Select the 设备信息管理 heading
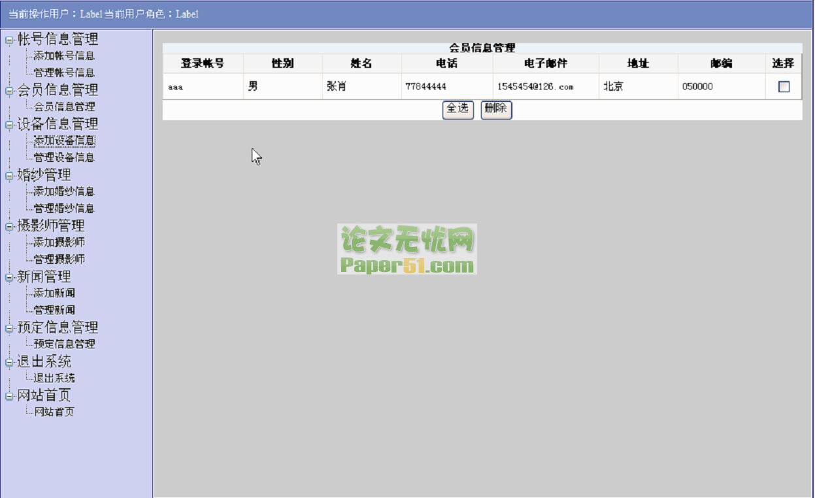 pyautogui.click(x=58, y=124)
